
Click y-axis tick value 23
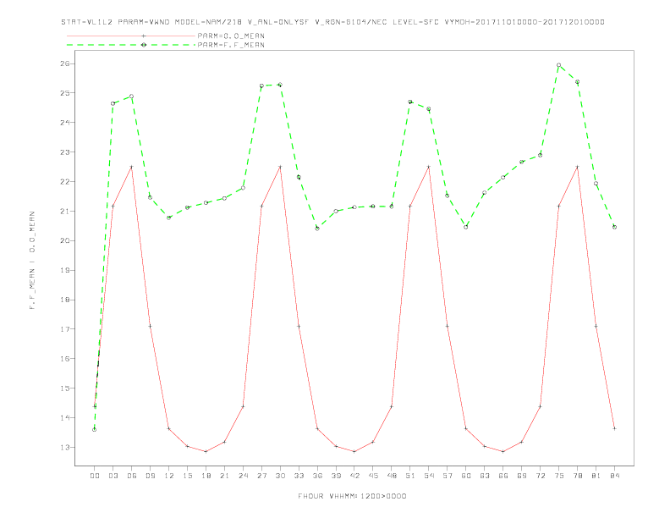(x=65, y=152)
